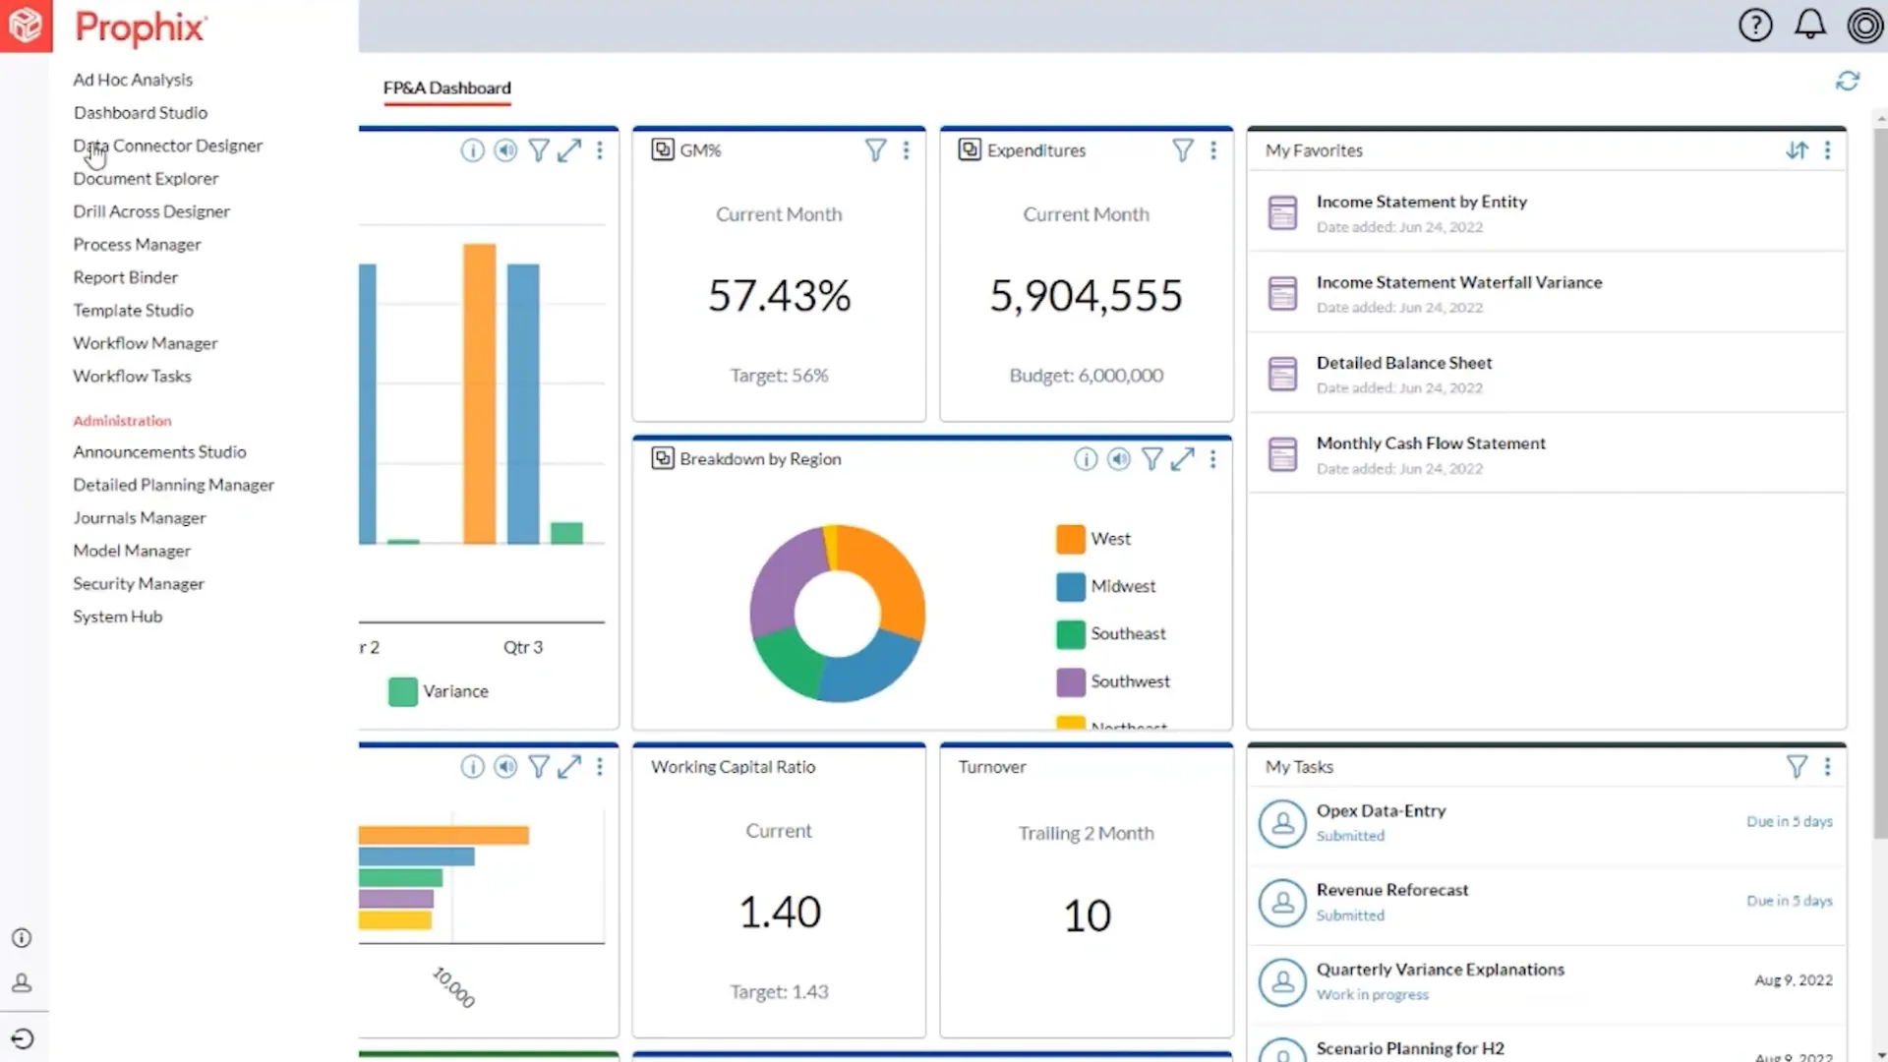
Task: Expand the Breakdown by Region chart to fullscreen
Action: [x=1183, y=458]
